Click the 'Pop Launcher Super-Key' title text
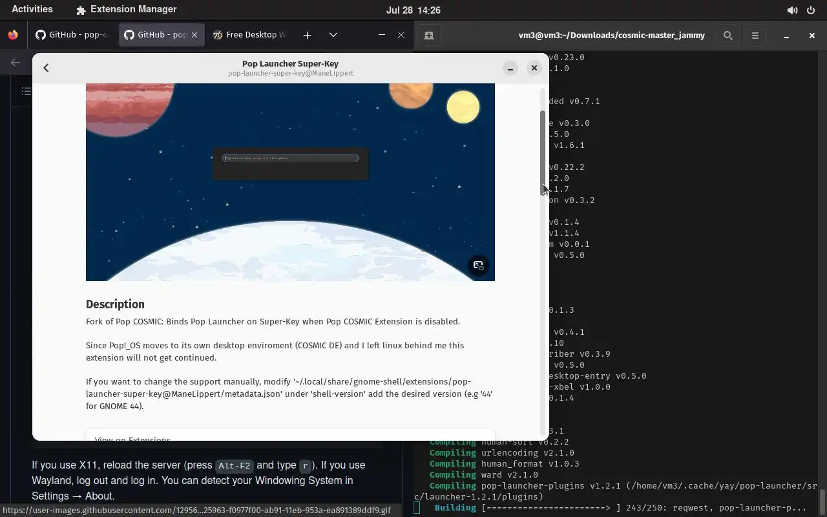 click(290, 63)
